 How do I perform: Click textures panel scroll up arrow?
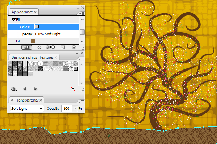[x=81, y=64]
